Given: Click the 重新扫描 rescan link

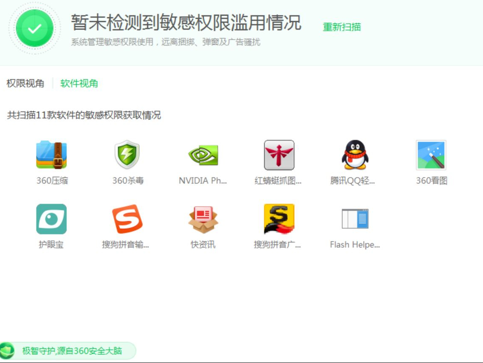Looking at the screenshot, I should (342, 27).
